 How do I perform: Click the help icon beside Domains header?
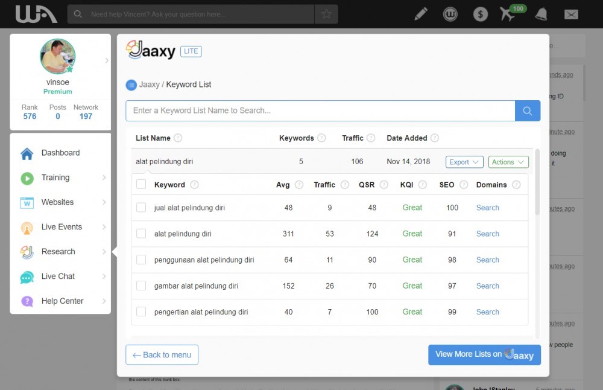click(x=516, y=185)
